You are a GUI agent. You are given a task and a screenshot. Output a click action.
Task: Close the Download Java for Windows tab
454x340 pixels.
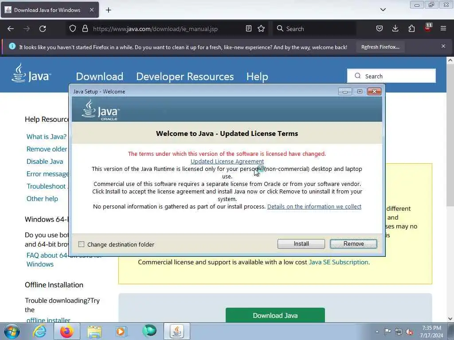coord(92,10)
